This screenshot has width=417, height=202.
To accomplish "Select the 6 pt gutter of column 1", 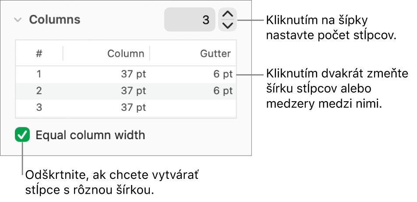I will pyautogui.click(x=223, y=75).
